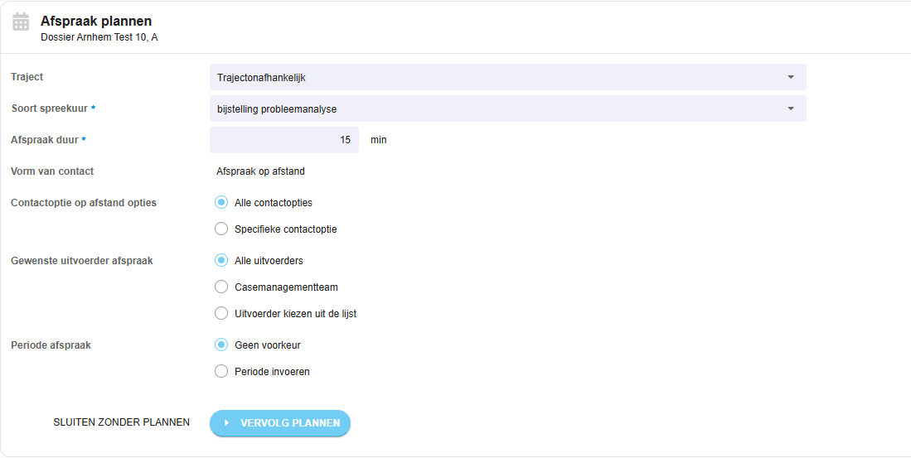
Task: Click the Afspraak duur minutes field
Action: pyautogui.click(x=284, y=140)
